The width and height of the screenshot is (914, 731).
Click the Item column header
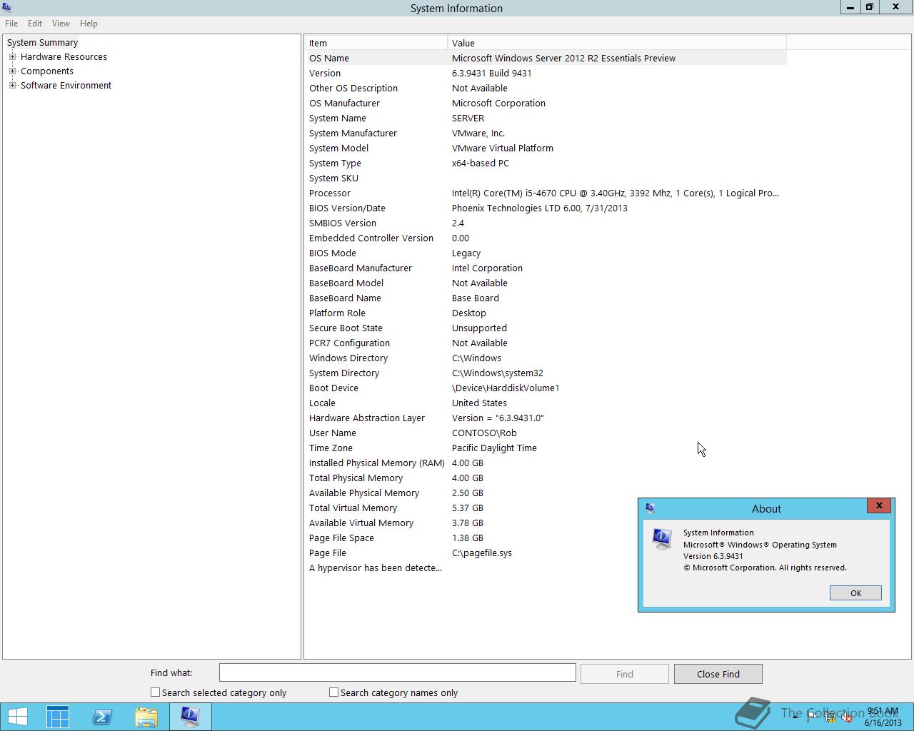(376, 43)
